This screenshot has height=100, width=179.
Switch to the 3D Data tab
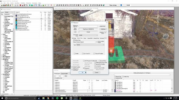[x=74, y=38]
